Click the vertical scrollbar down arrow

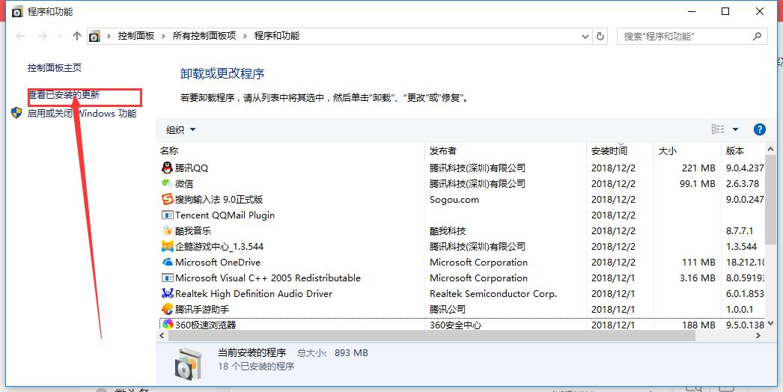(x=770, y=322)
